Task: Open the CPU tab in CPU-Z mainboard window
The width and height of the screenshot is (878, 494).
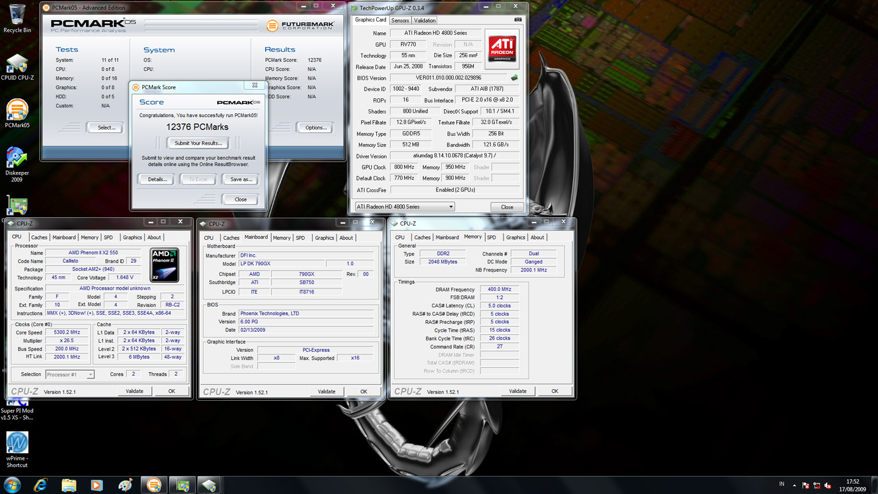Action: [209, 238]
